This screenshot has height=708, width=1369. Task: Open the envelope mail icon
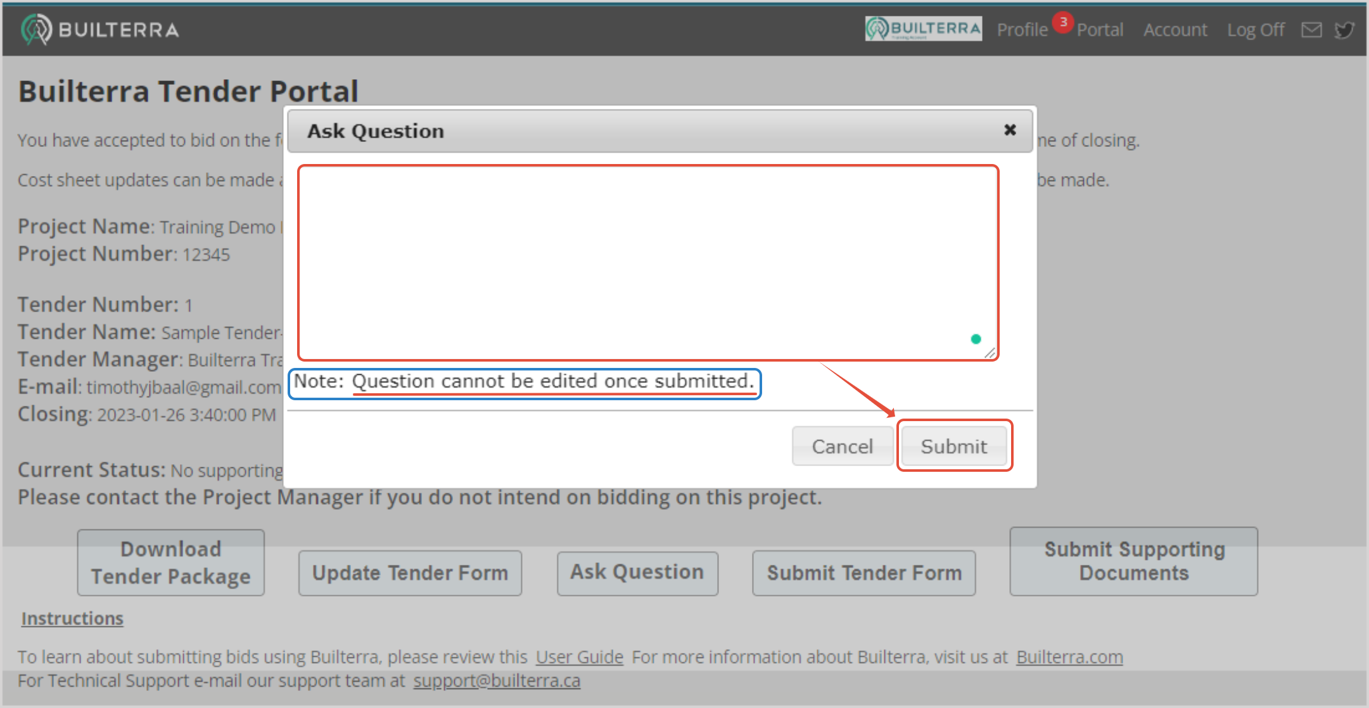pyautogui.click(x=1311, y=30)
